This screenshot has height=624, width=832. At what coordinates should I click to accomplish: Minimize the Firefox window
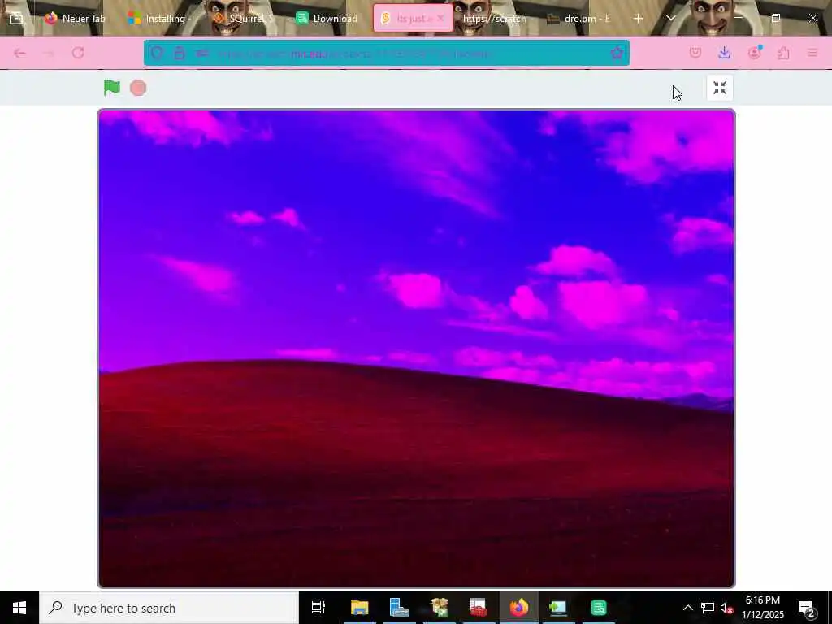click(x=739, y=19)
